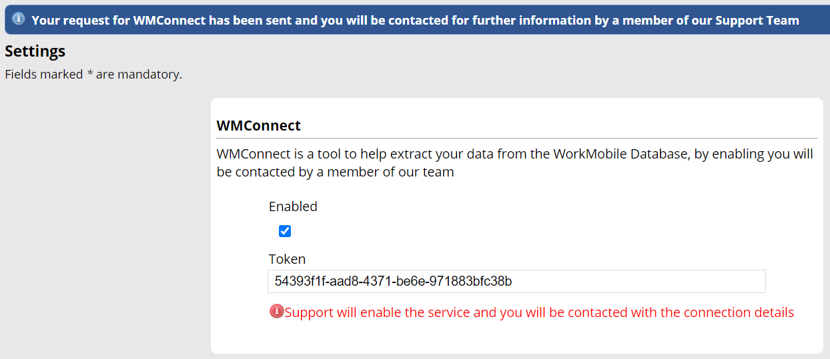Select the WMConnect section heading

(x=259, y=125)
